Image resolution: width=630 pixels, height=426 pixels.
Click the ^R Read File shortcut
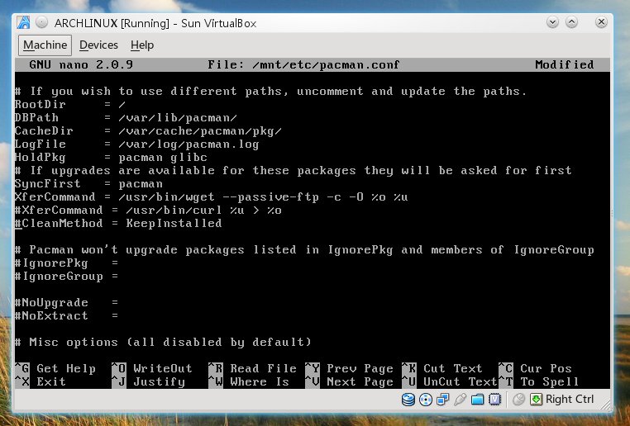252,369
